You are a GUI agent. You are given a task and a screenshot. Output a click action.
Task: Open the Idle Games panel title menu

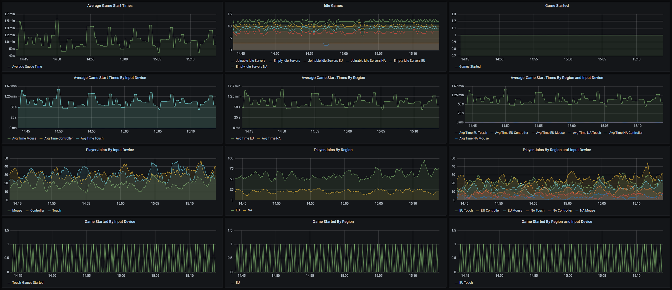333,6
